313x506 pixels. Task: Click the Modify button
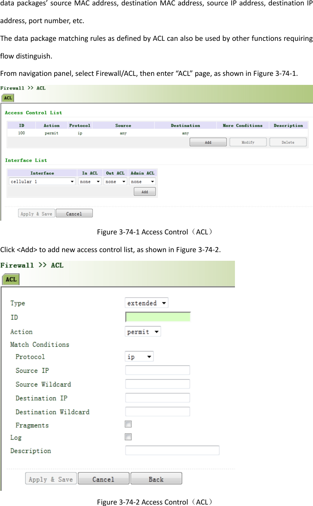tap(248, 142)
